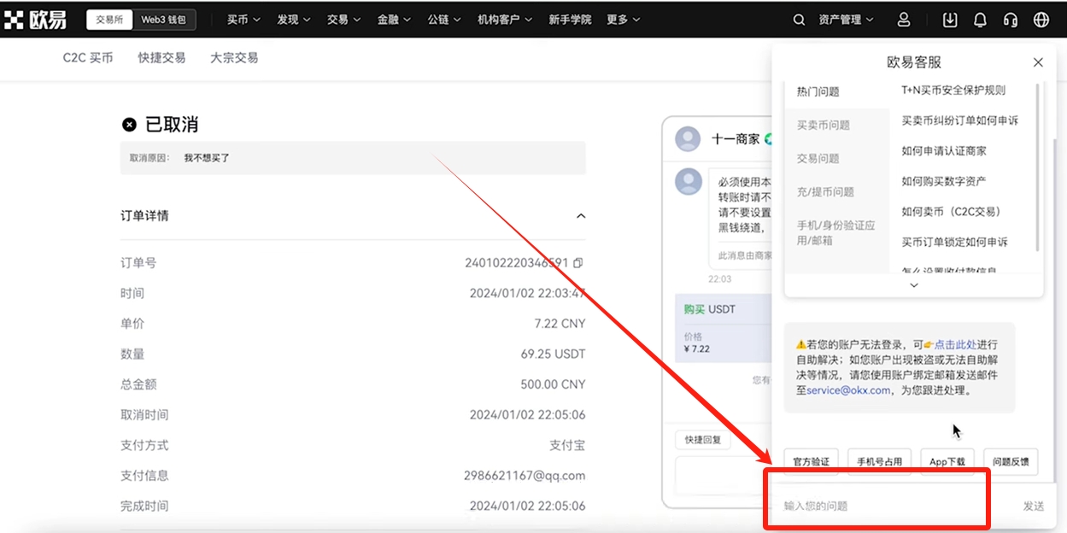Open the 机构客户 dropdown menu
Image resolution: width=1067 pixels, height=533 pixels.
pyautogui.click(x=505, y=20)
